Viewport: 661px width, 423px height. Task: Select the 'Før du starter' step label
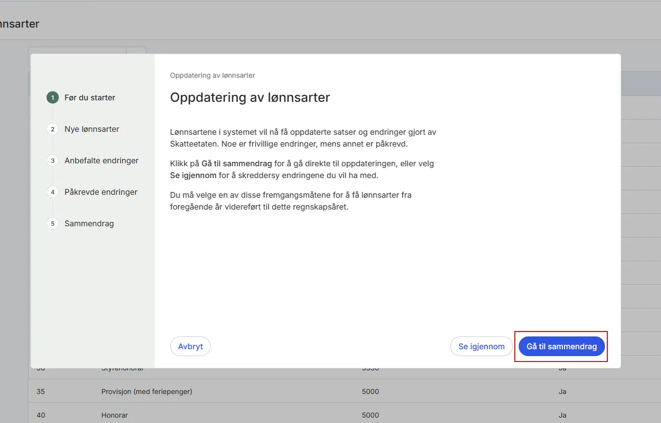[x=90, y=97]
